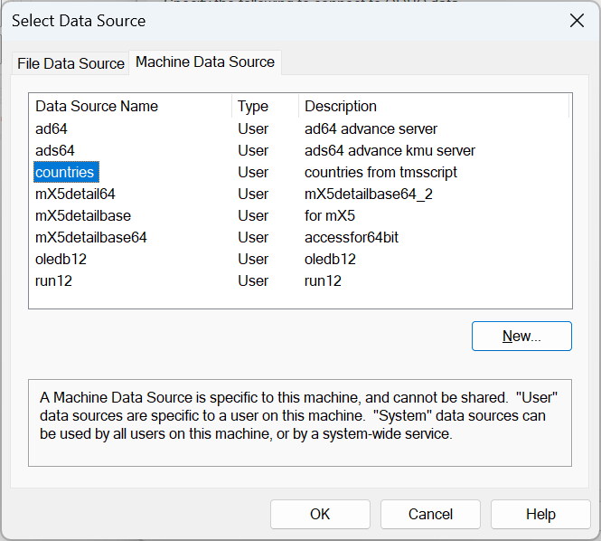Confirm selection with the OK button
Screen dimensions: 601x541
(320, 514)
